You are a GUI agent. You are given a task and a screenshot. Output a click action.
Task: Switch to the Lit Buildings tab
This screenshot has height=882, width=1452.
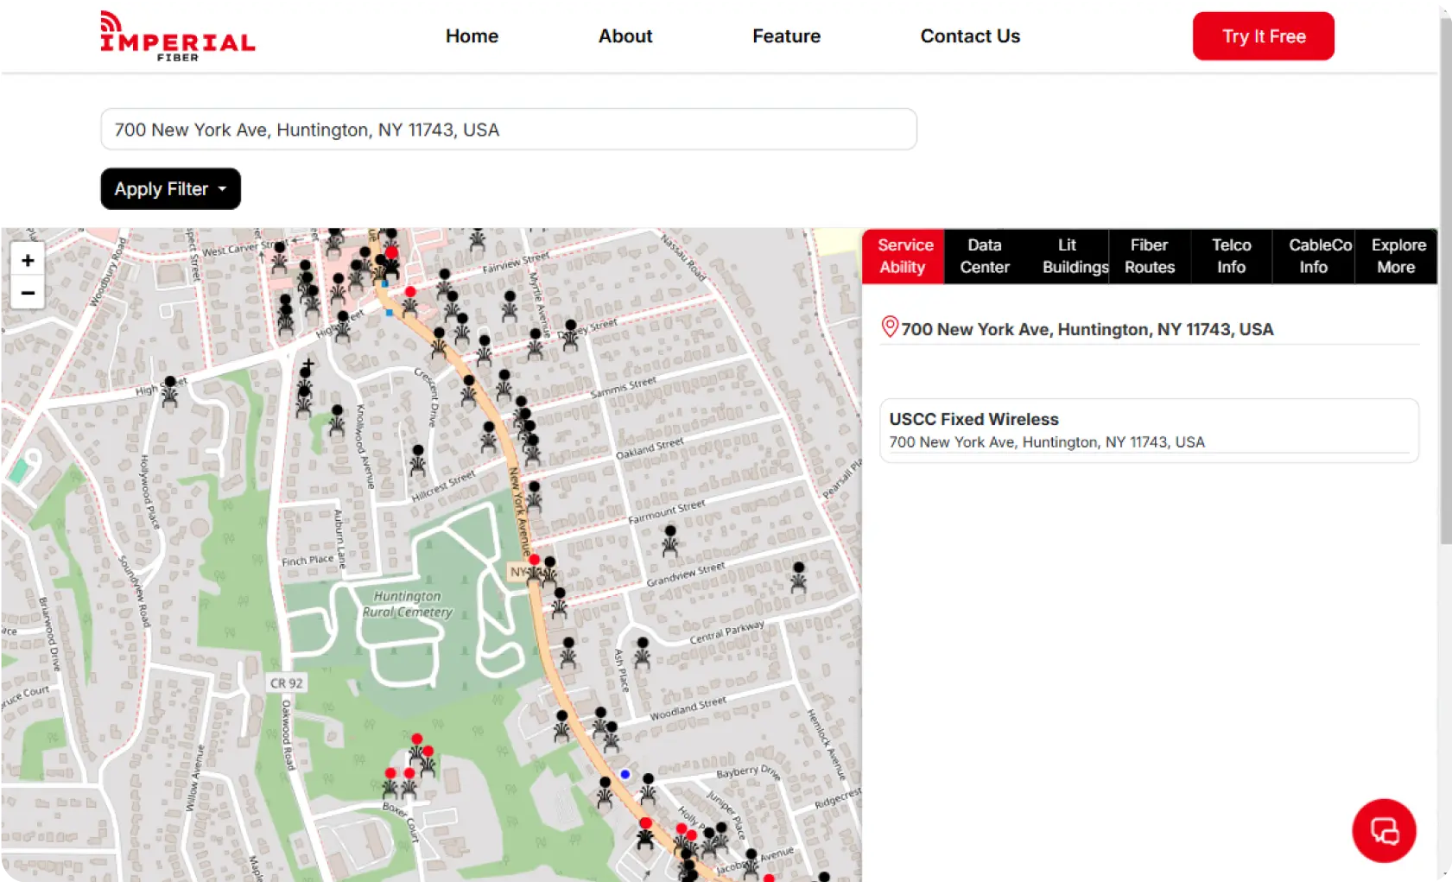tap(1068, 257)
